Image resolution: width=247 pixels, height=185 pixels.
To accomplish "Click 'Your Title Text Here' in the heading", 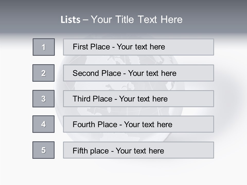I will pyautogui.click(x=137, y=20).
